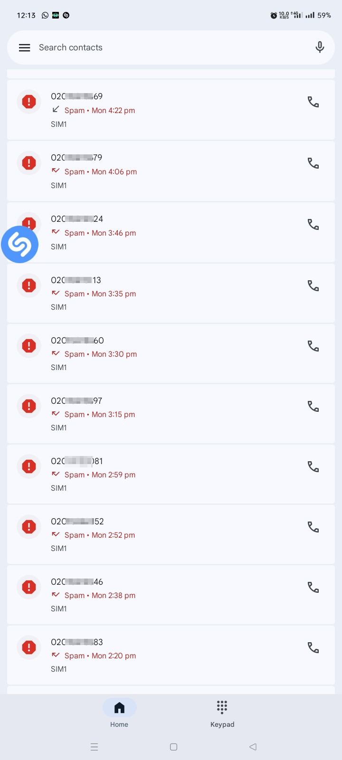
Task: Tap the Android home navigation button
Action: (x=173, y=747)
